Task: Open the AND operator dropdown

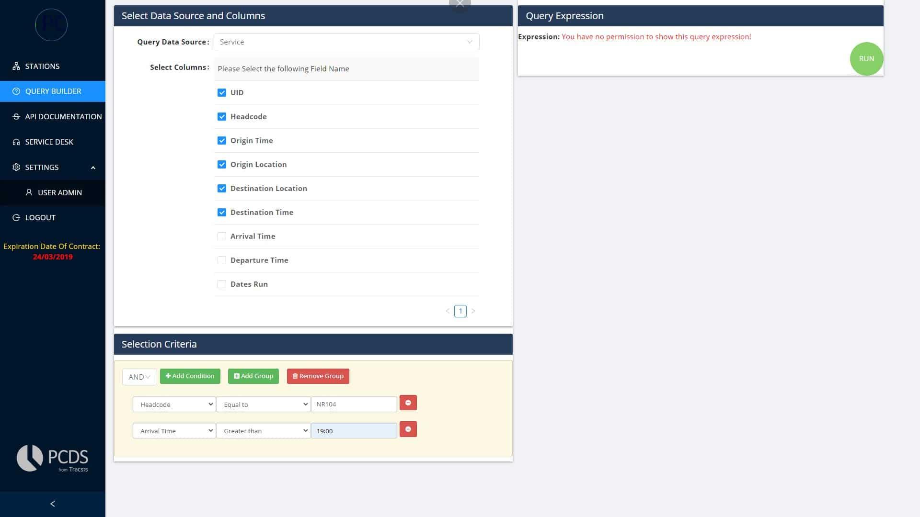Action: (139, 377)
